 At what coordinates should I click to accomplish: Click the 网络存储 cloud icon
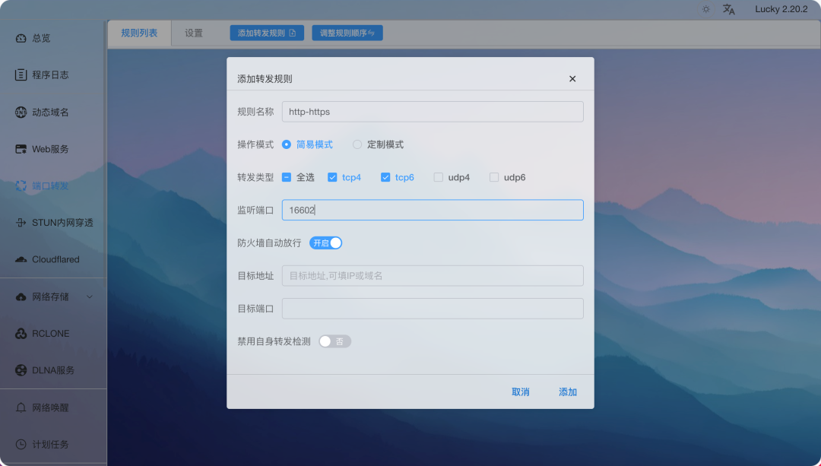(21, 297)
